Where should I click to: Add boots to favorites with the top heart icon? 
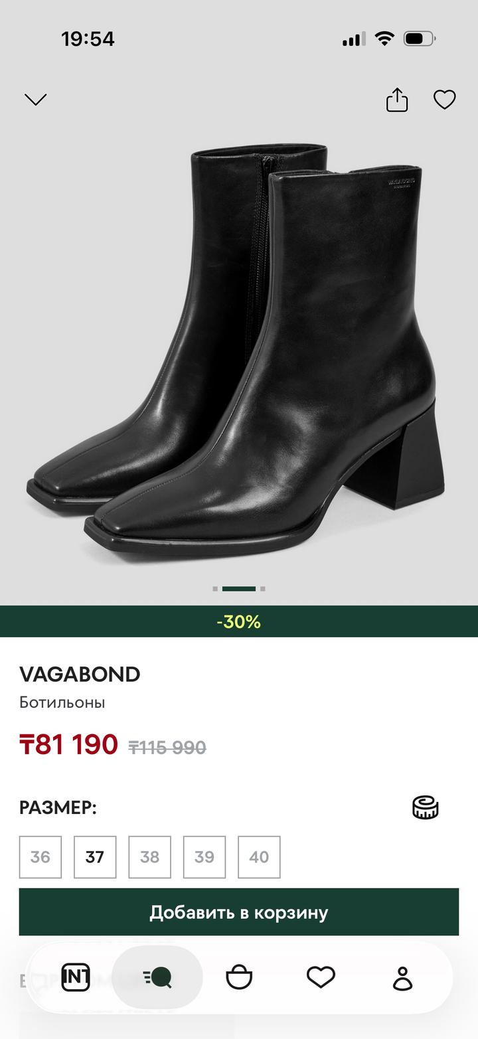444,100
